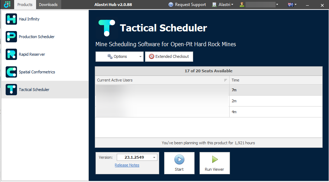The image size is (329, 182).
Task: Select the Rapid Reserver product icon
Action: (11, 54)
